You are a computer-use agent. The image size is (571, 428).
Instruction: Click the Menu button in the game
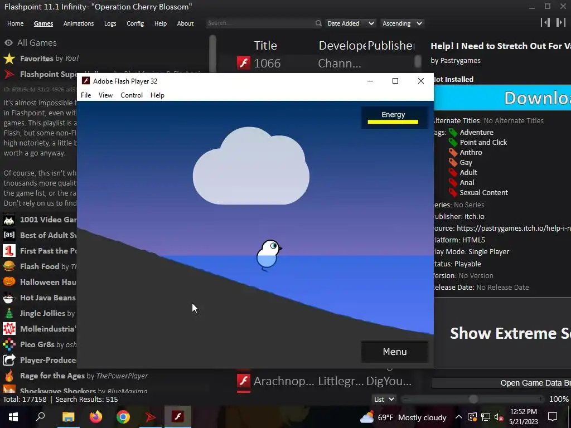(395, 352)
